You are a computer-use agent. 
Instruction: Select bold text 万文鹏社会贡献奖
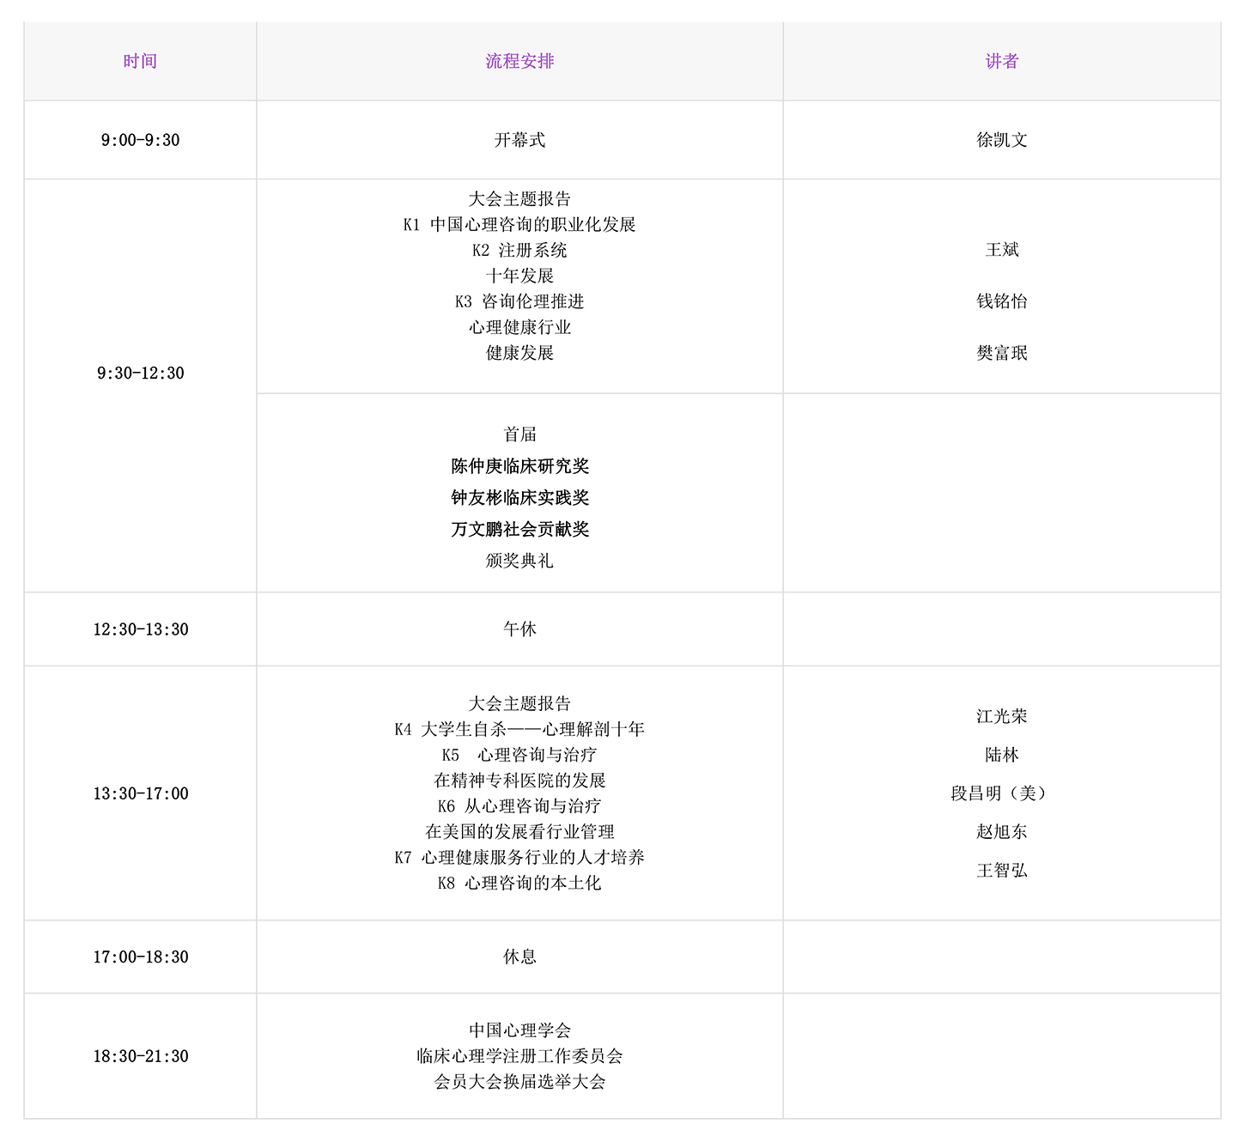point(519,529)
